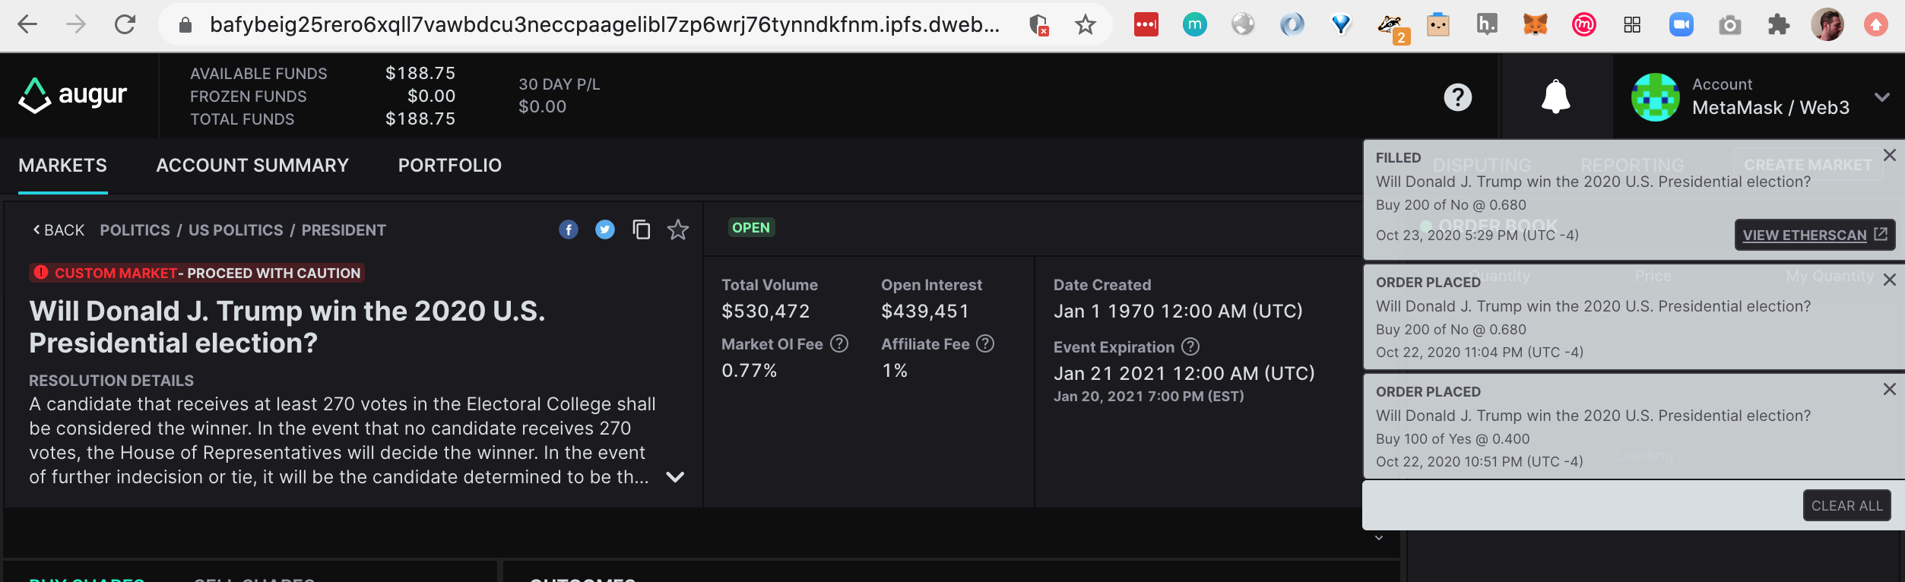
Task: Go to Politics category breadcrumb
Action: tap(135, 230)
